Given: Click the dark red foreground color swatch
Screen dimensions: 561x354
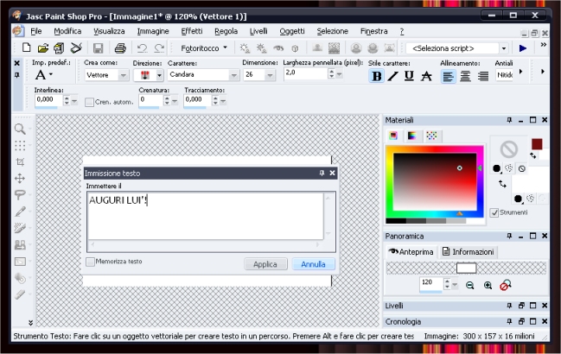Looking at the screenshot, I should [x=537, y=143].
